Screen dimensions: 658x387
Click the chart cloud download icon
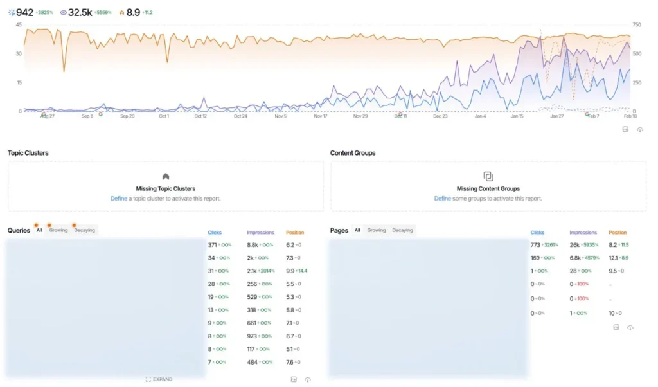(x=640, y=129)
